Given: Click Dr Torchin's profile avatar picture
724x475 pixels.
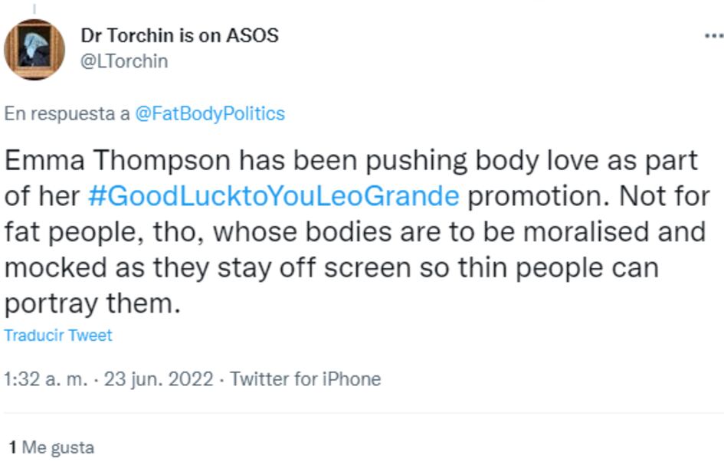Looking at the screenshot, I should 34,49.
